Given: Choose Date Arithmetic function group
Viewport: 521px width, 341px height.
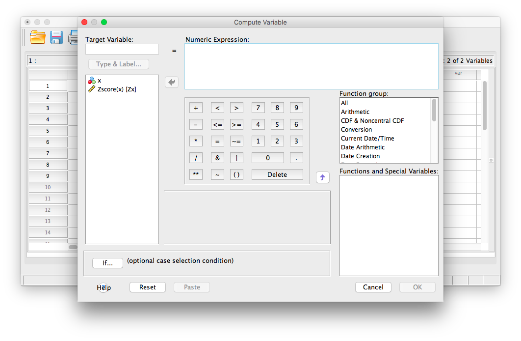Looking at the screenshot, I should pos(363,147).
